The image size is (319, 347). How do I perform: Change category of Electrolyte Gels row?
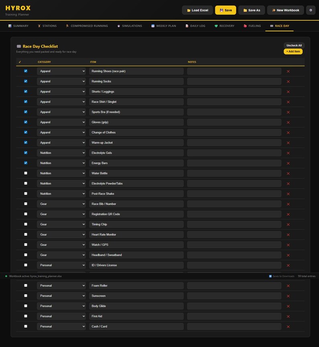tap(61, 153)
